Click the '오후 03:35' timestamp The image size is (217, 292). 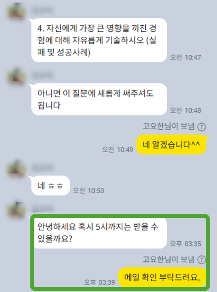point(186,244)
